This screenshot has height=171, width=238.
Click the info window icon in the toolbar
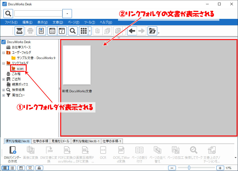click(x=62, y=31)
